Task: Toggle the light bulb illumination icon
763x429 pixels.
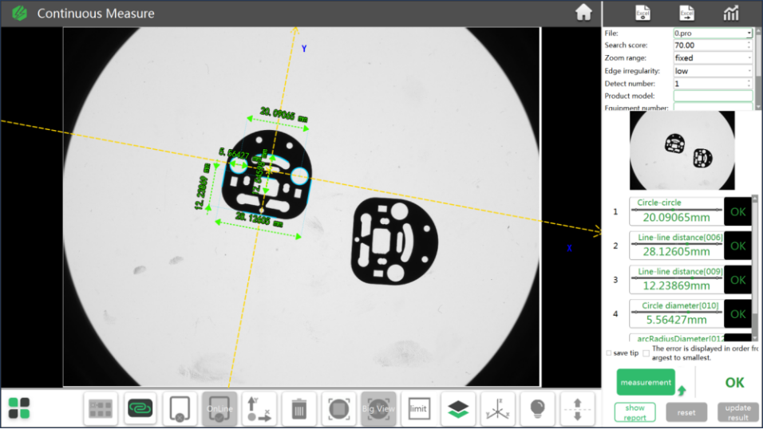Action: pos(537,408)
